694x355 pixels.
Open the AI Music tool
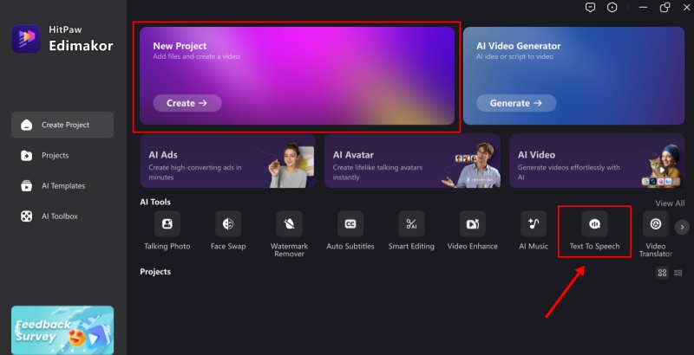click(x=534, y=231)
